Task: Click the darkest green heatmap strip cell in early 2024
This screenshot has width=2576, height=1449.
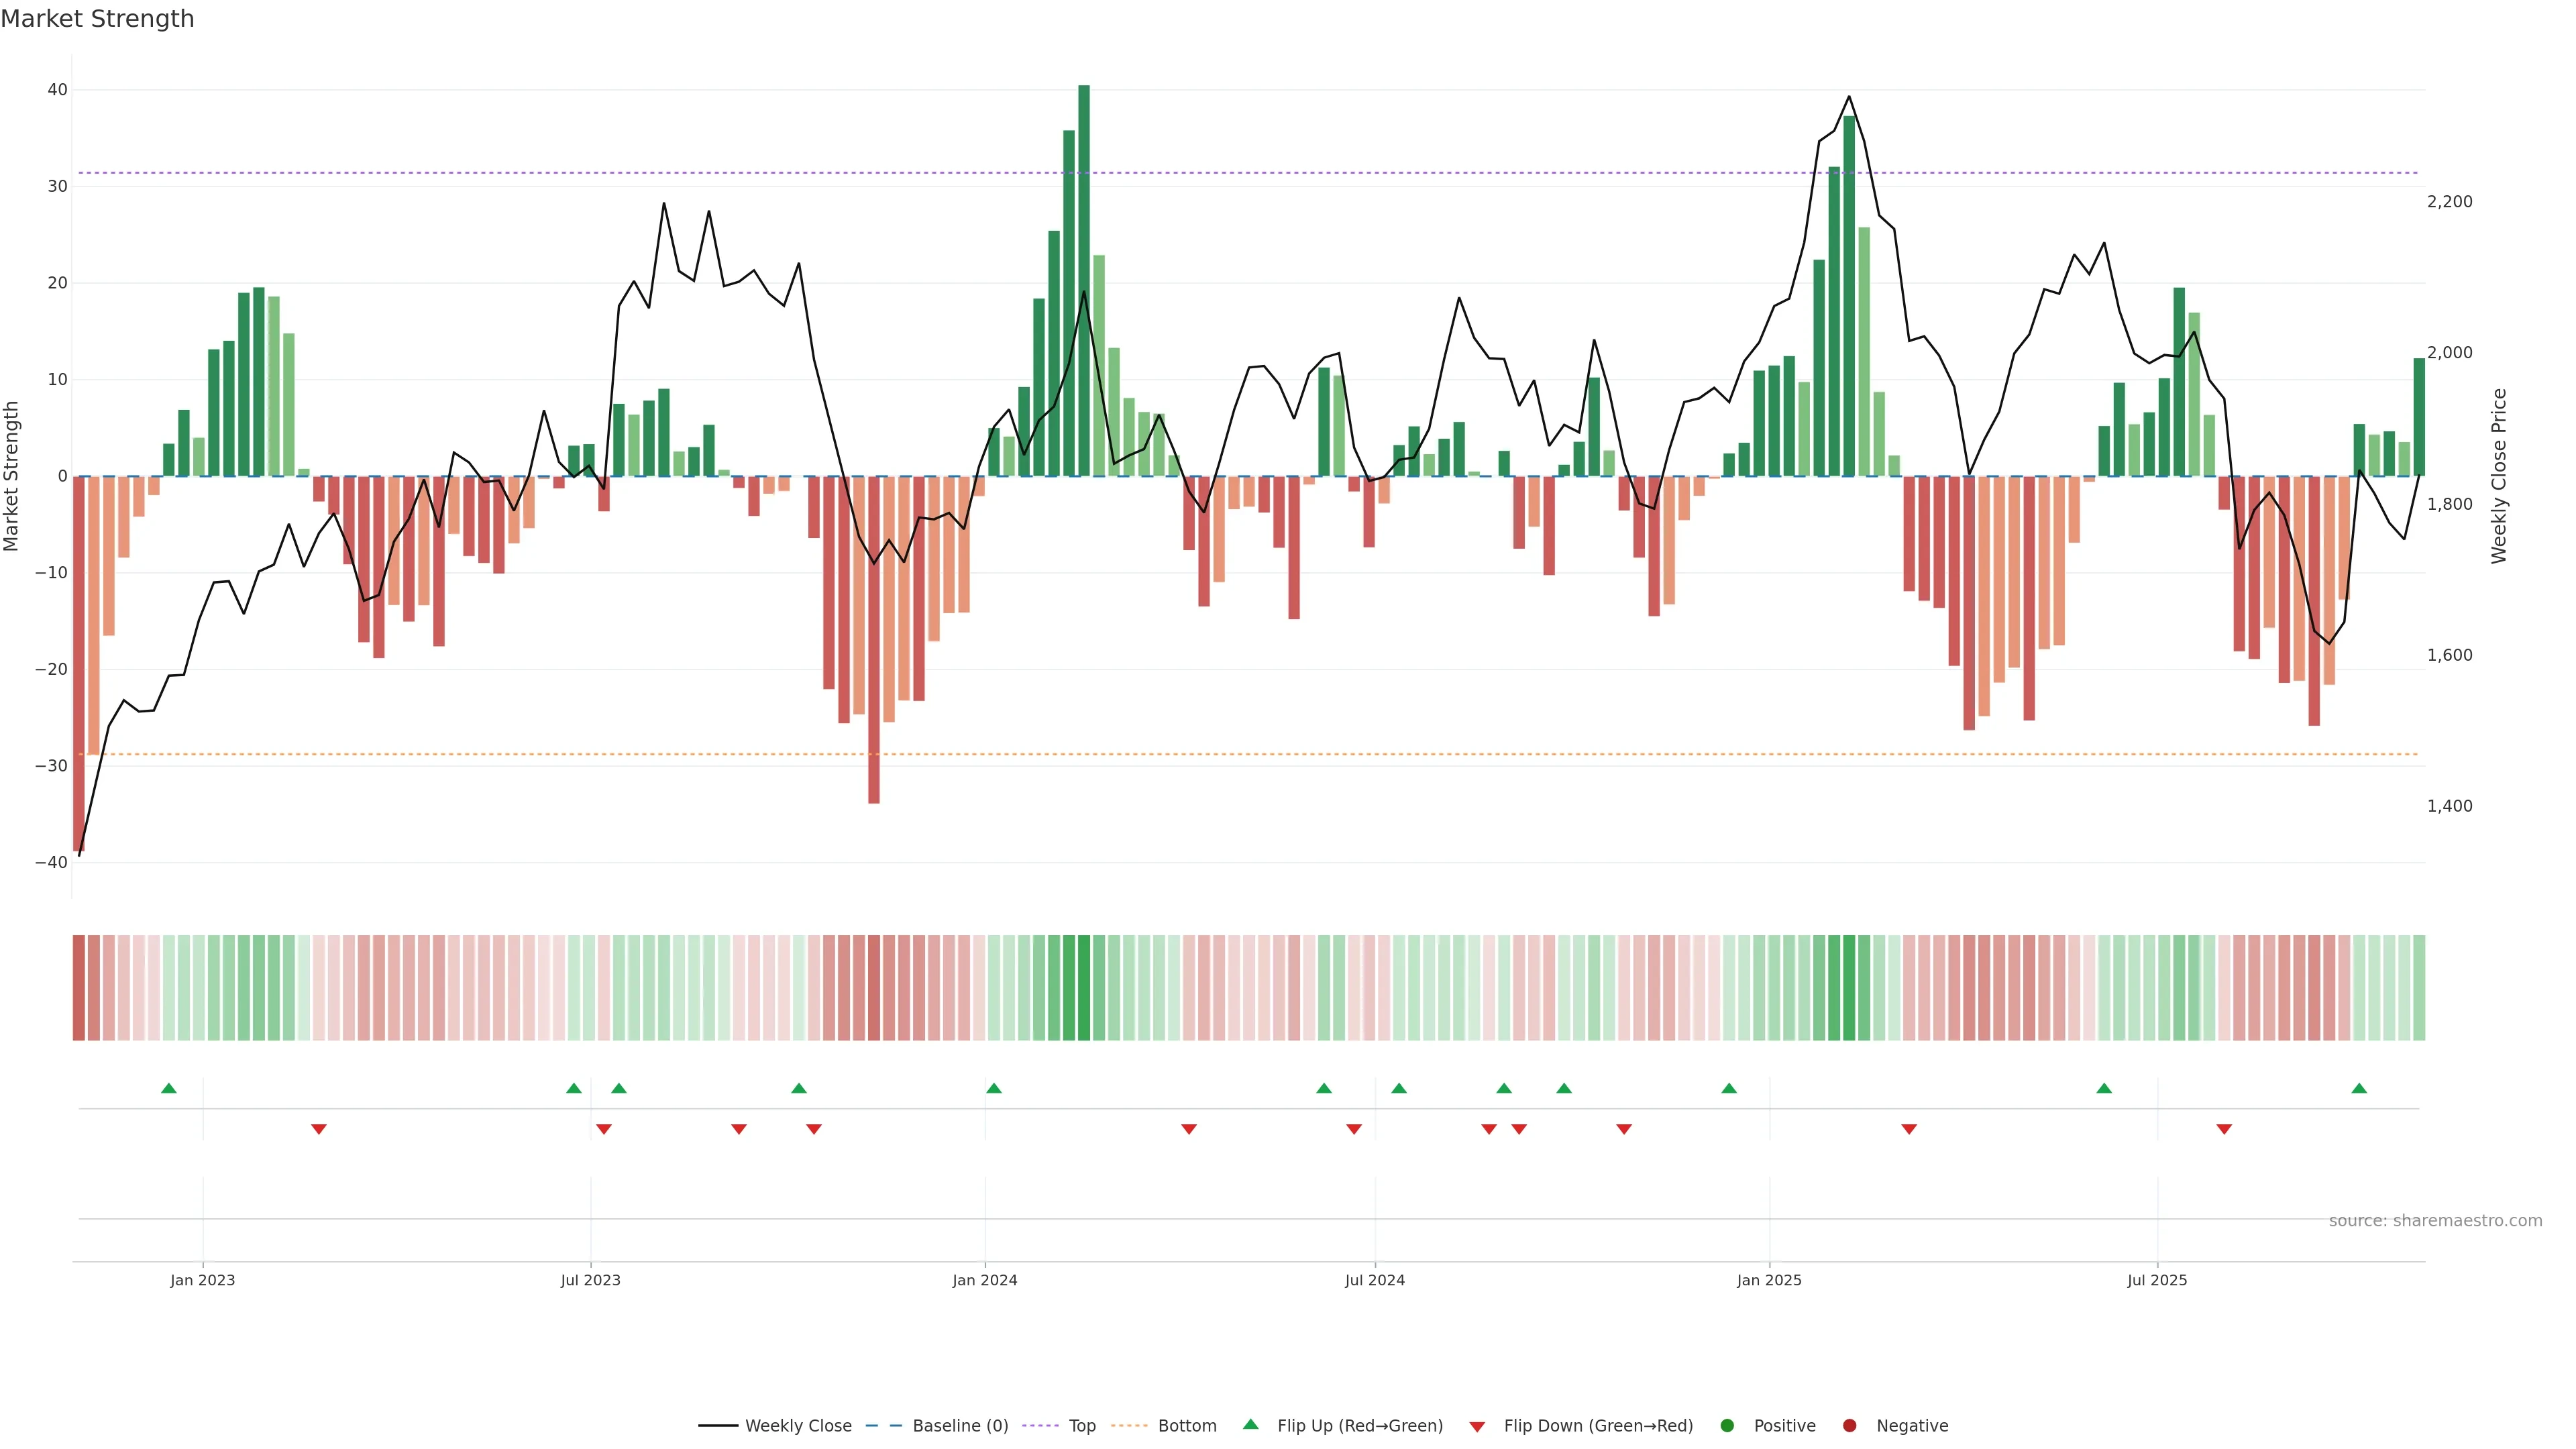Action: click(1084, 988)
